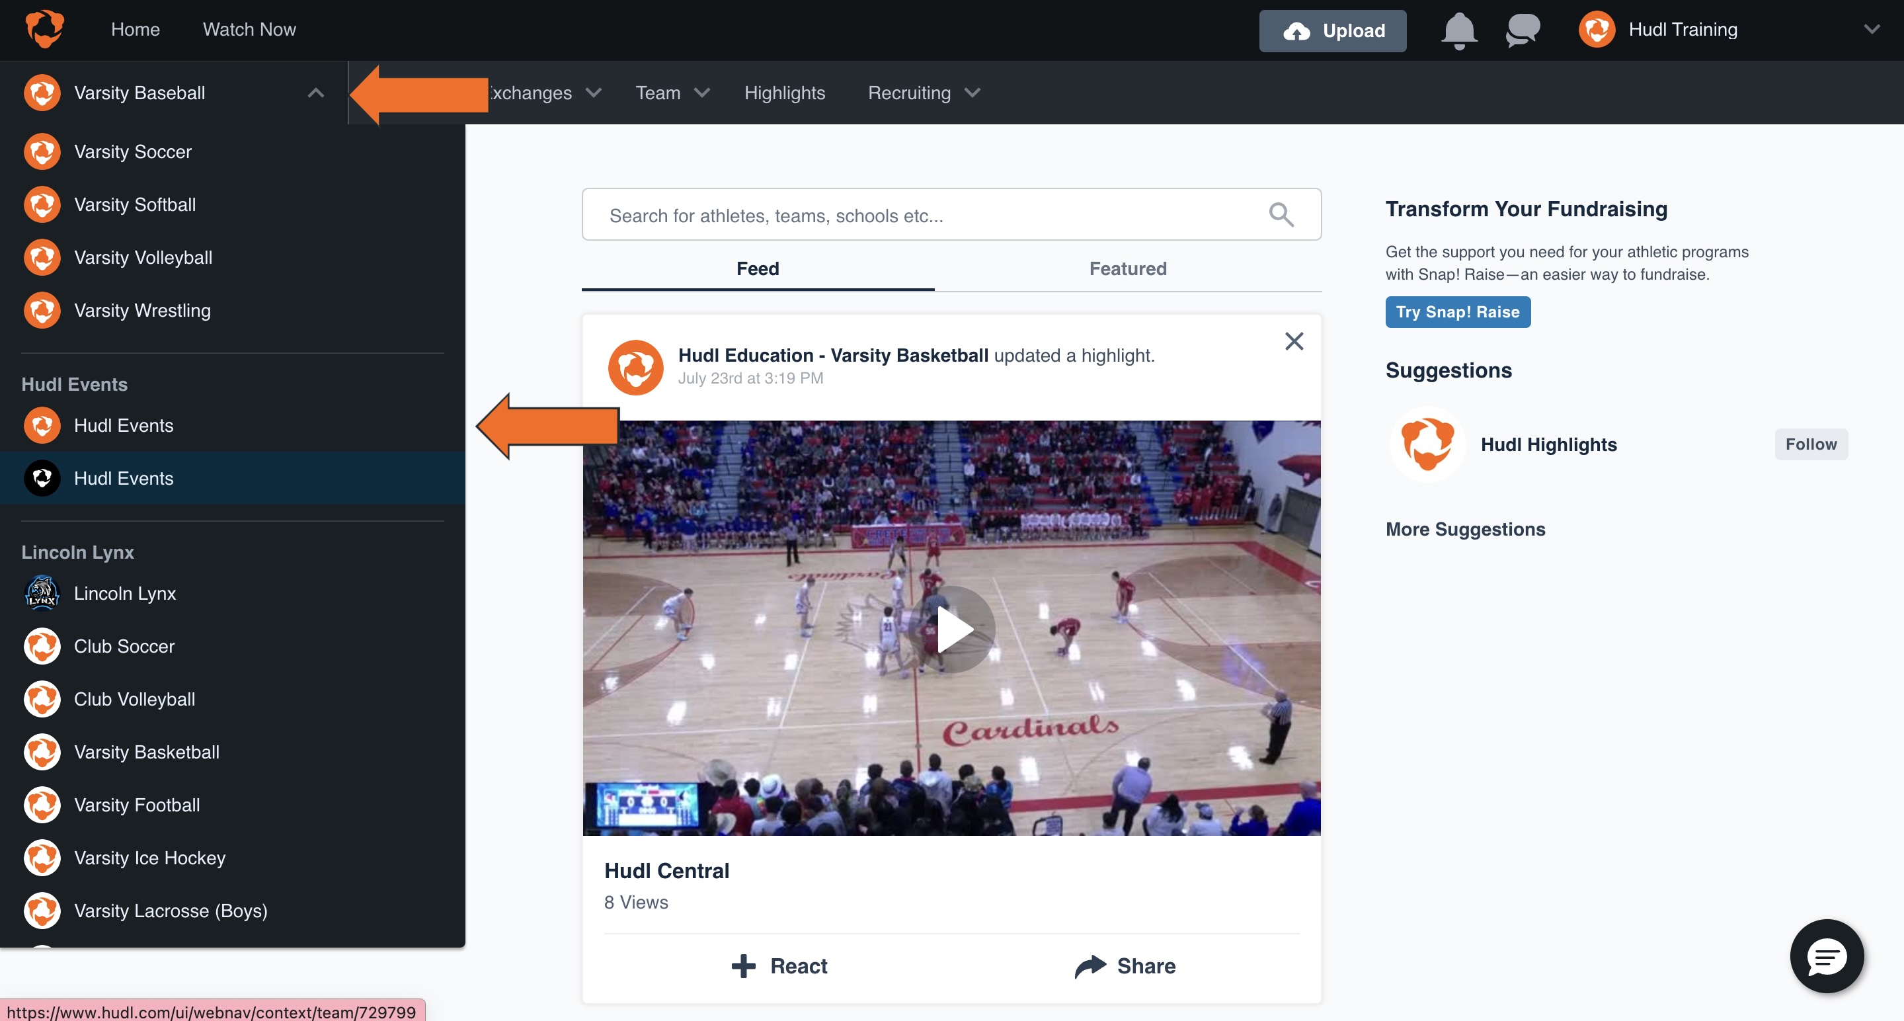Click the Varsity Softball team icon

coord(42,205)
